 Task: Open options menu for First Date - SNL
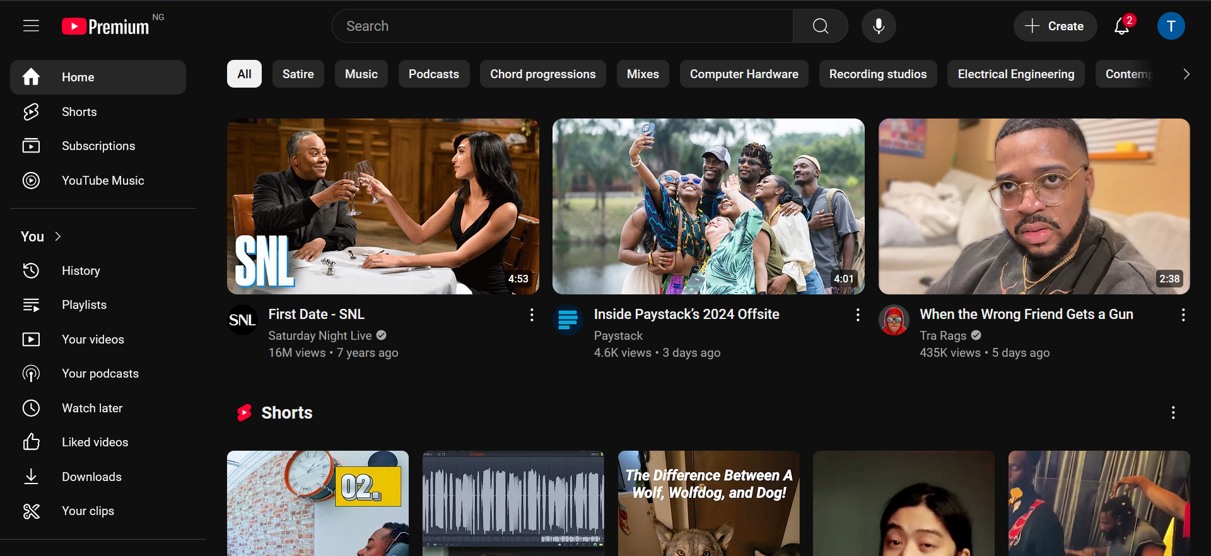click(x=532, y=315)
